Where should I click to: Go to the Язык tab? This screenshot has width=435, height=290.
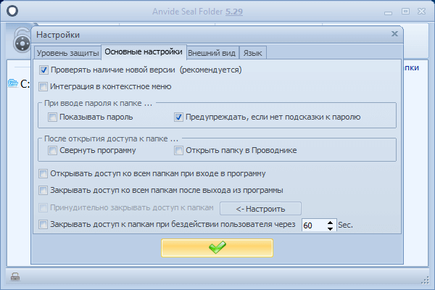pyautogui.click(x=253, y=53)
